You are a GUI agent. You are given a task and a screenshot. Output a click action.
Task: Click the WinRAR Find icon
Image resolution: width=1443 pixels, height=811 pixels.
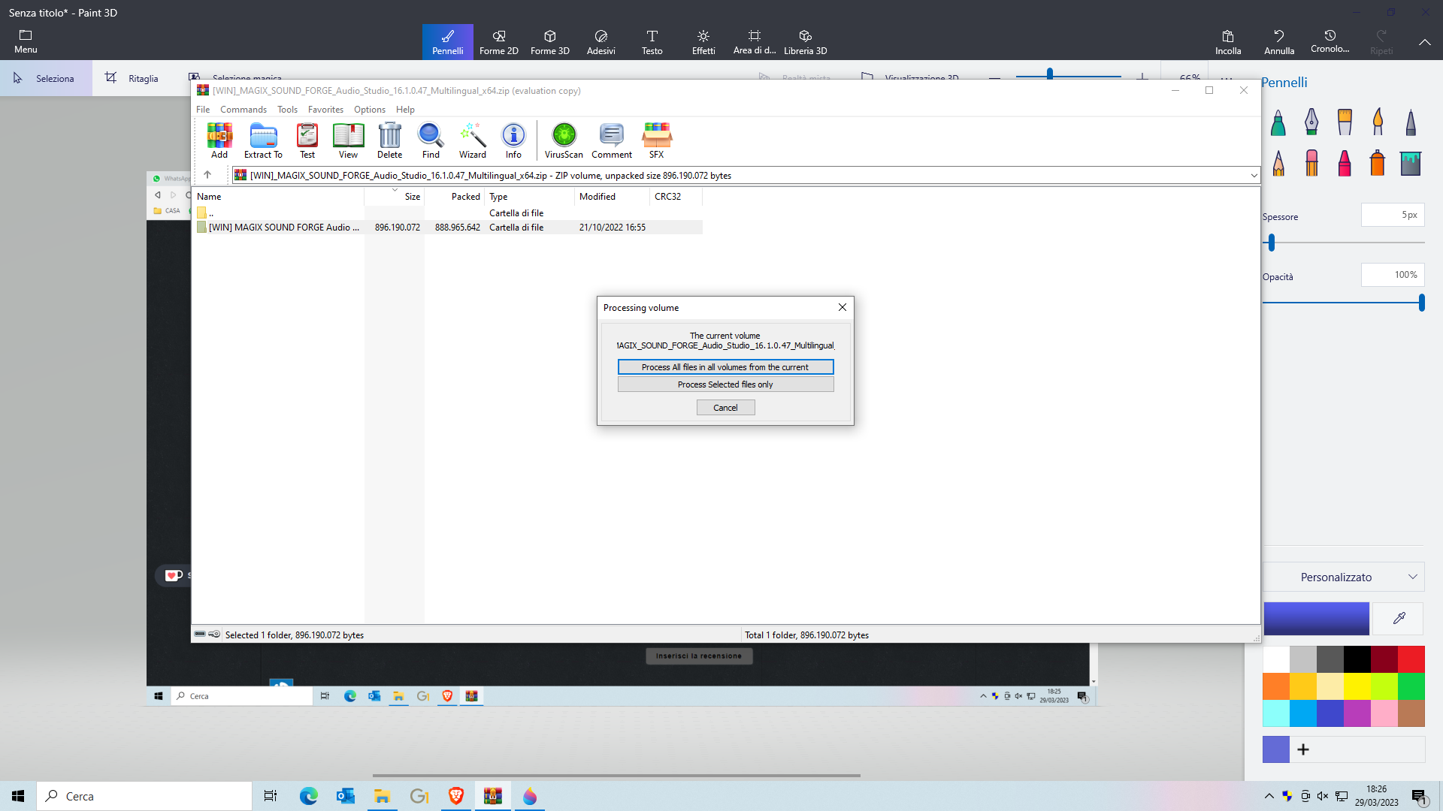(x=431, y=140)
